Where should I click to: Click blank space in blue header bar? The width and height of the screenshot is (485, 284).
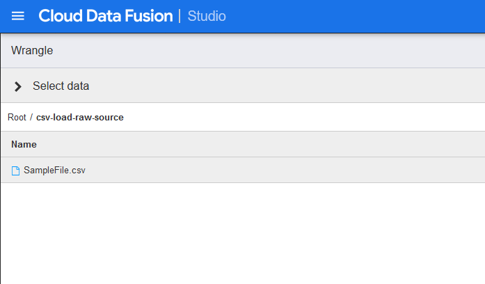(356, 16)
